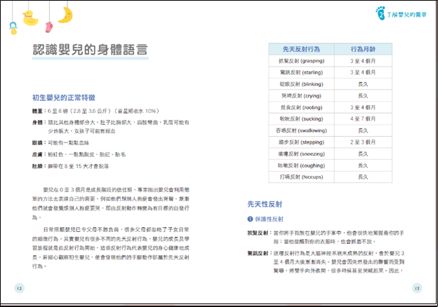The width and height of the screenshot is (438, 307).
Task: Click the yellow rubber duck icon
Action: [30, 18]
